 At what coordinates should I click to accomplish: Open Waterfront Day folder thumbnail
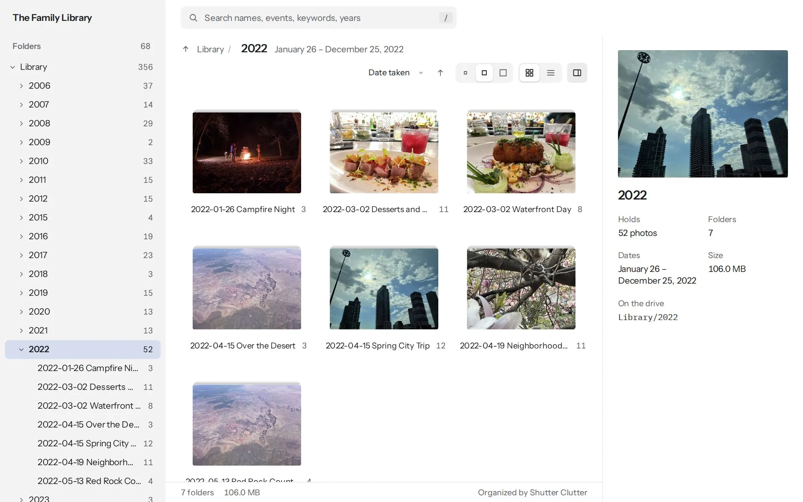click(521, 153)
